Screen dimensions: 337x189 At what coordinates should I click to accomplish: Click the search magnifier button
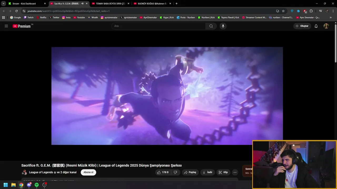click(x=211, y=26)
